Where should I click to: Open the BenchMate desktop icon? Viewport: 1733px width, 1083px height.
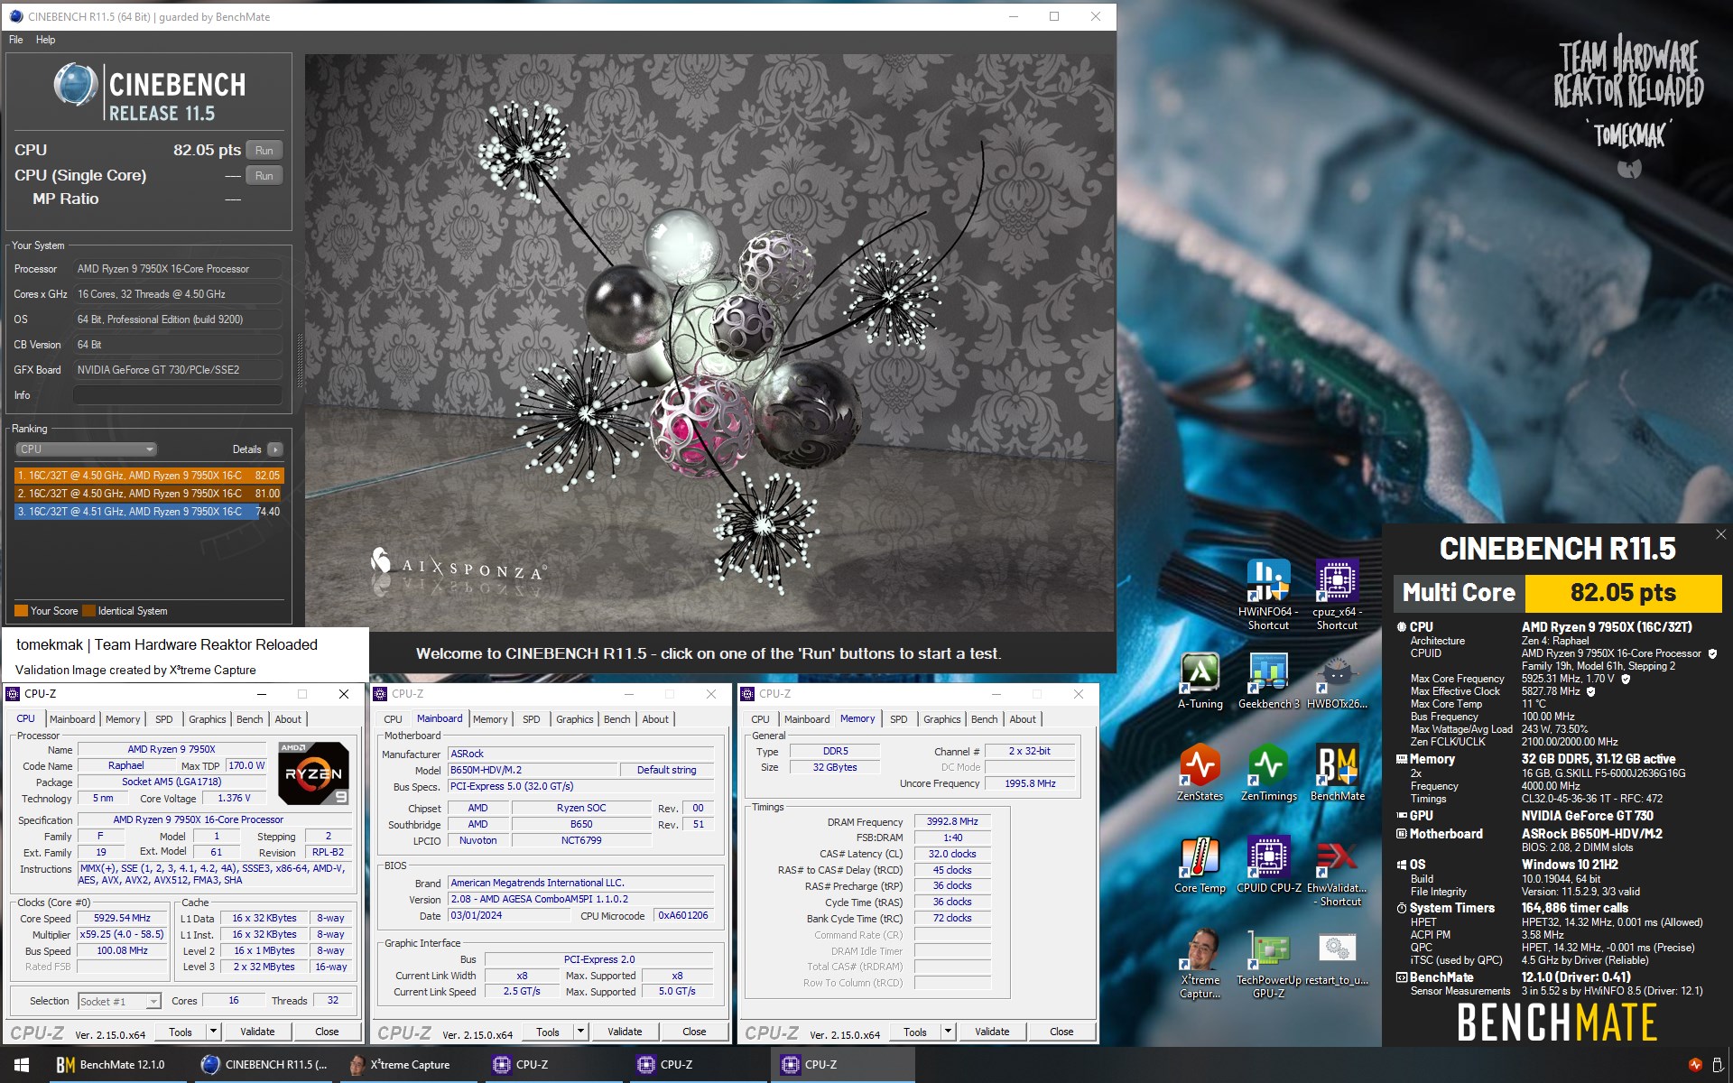point(1337,773)
